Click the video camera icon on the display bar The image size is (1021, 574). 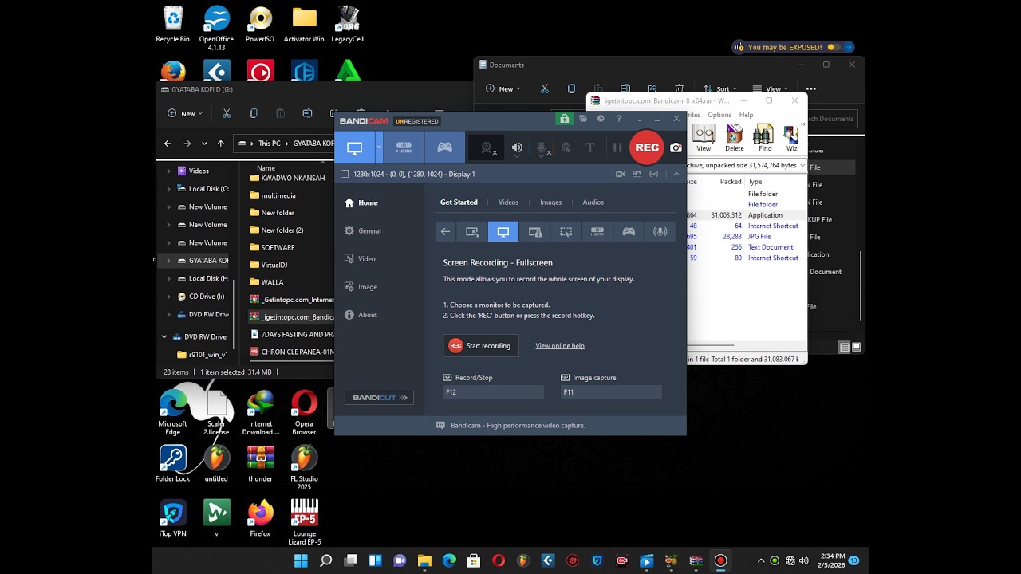click(620, 174)
